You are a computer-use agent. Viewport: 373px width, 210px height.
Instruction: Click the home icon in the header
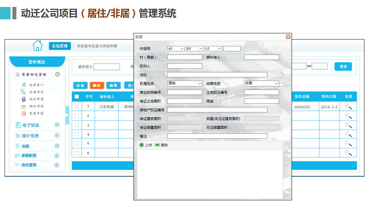[x=38, y=46]
